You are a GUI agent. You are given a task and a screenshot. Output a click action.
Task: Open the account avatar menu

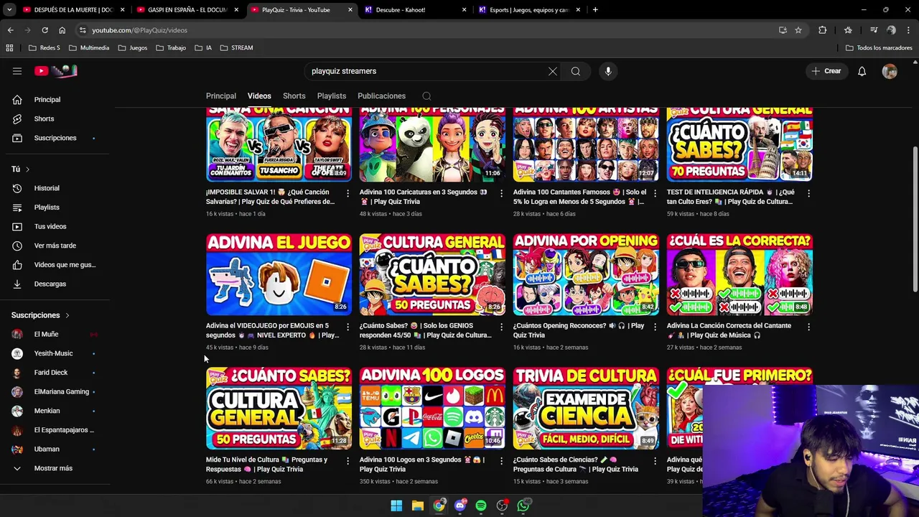890,71
